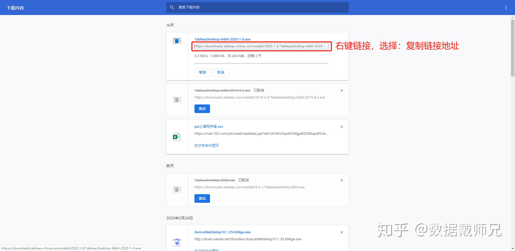Click the 昨天 section heading
Screen dimensions: 515x251
click(170, 166)
